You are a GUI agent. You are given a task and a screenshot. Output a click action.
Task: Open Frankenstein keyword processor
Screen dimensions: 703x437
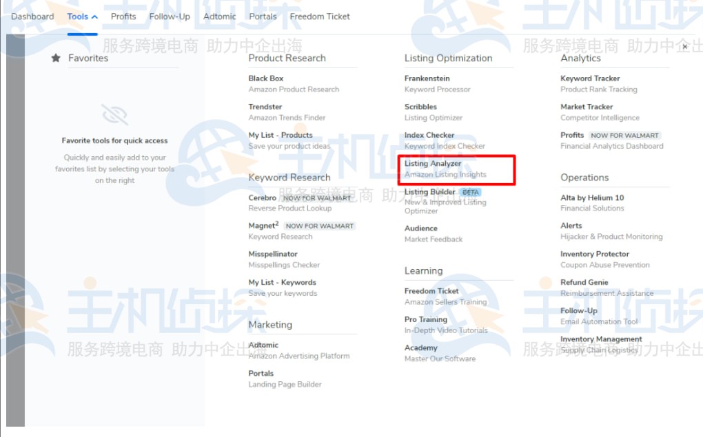coord(426,78)
